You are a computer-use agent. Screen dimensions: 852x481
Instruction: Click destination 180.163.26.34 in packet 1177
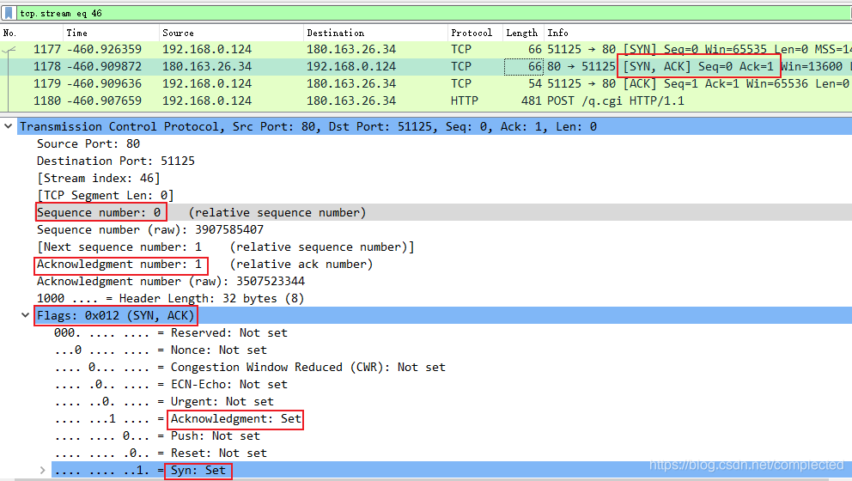coord(351,50)
